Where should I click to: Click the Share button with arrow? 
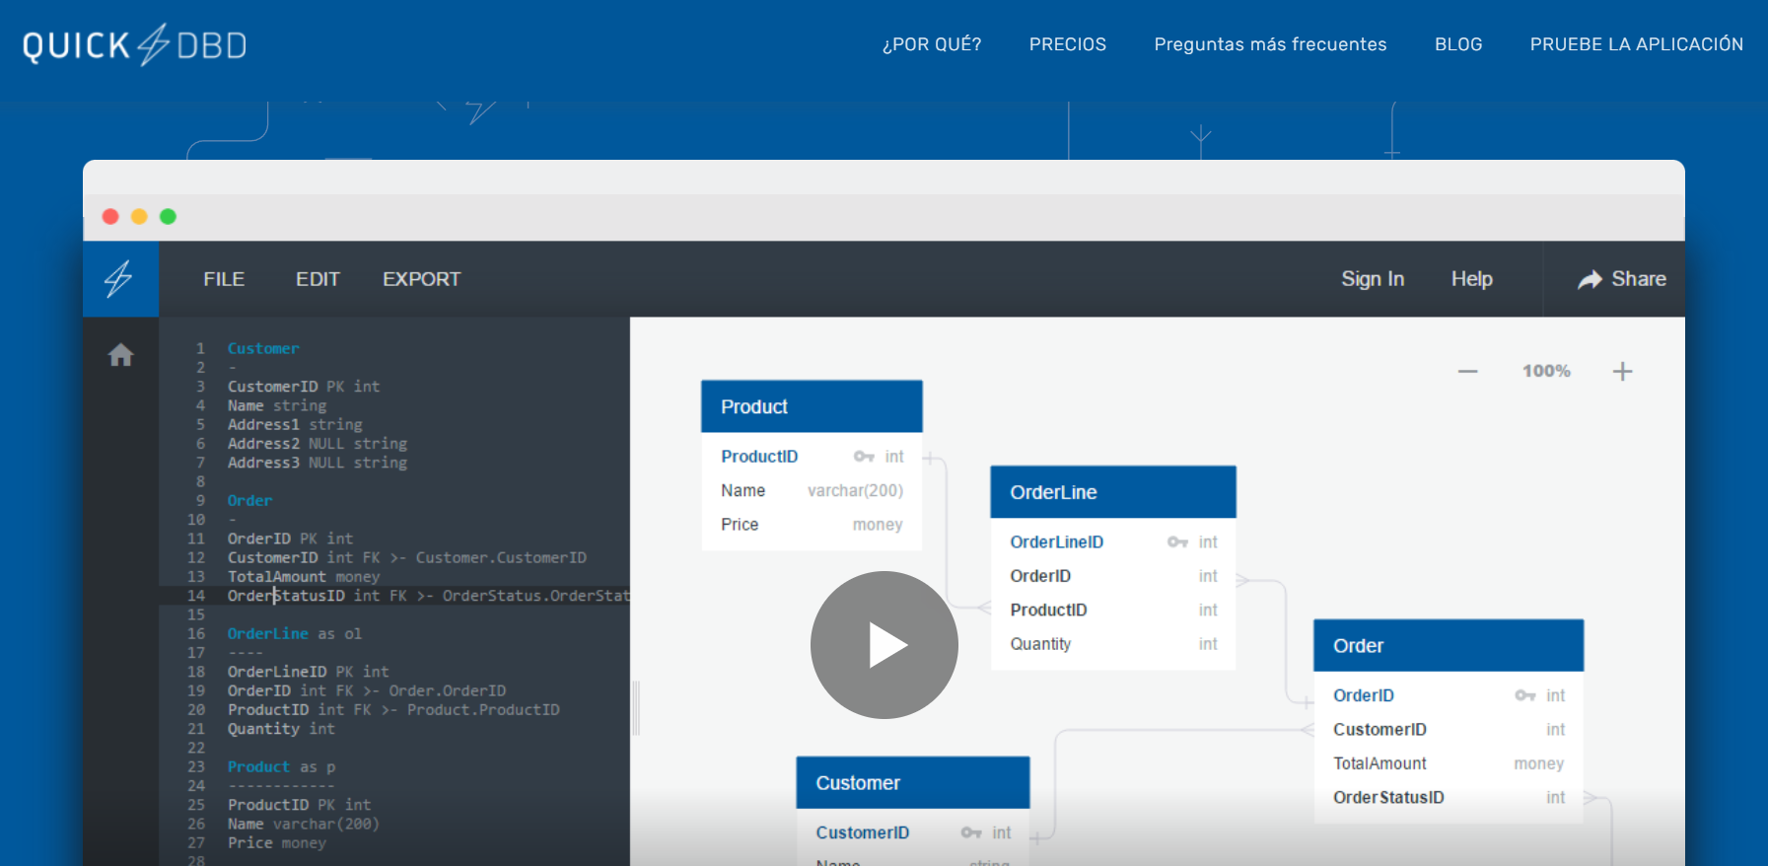click(1622, 279)
